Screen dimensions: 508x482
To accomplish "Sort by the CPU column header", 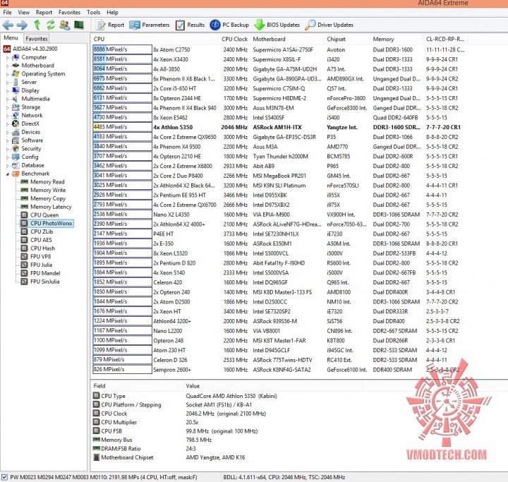I will 155,40.
